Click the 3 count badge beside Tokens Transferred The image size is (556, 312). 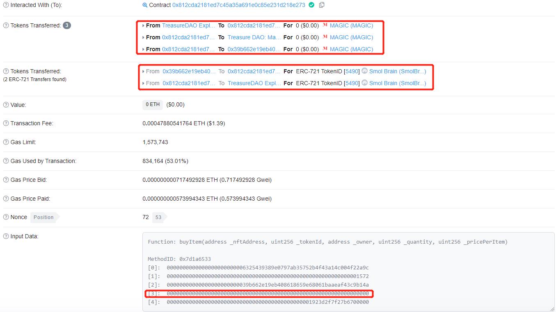pos(67,25)
